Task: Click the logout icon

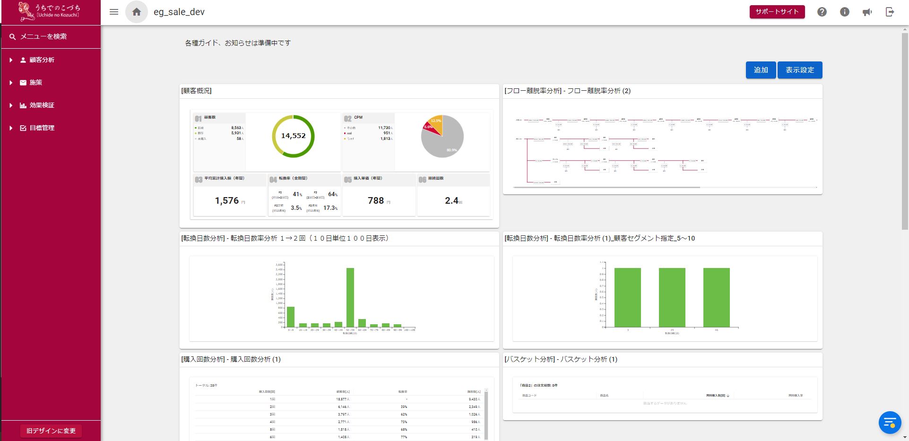Action: 890,12
